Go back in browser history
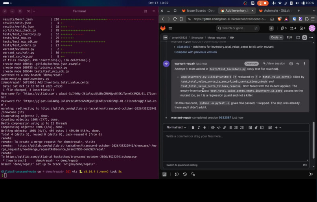Image resolution: width=317 pixels, height=202 pixels. pos(163,19)
